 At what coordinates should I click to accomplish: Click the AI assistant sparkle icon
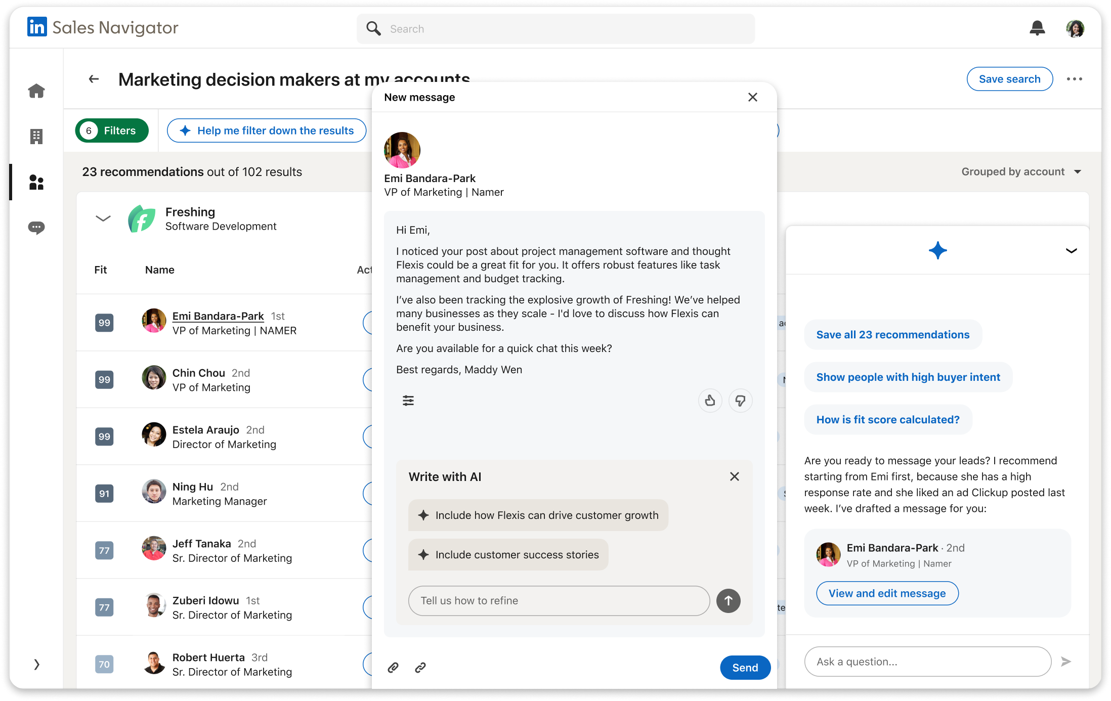point(937,250)
